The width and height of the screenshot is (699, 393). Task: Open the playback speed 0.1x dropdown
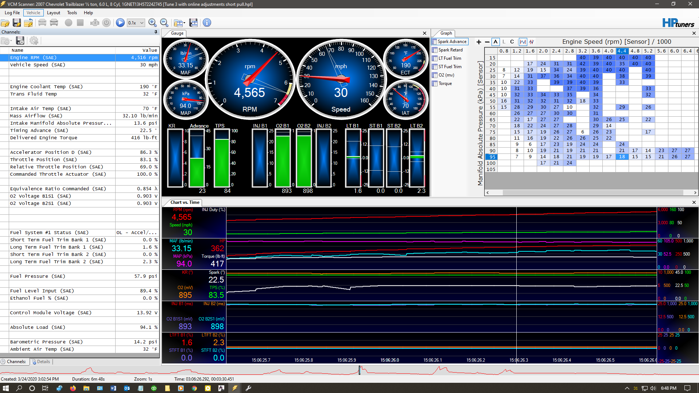[x=136, y=23]
